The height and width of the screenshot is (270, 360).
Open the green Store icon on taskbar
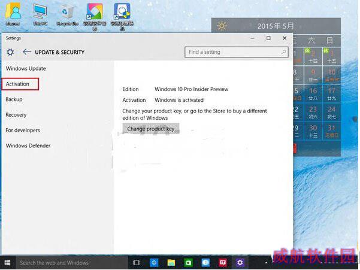[188, 262]
